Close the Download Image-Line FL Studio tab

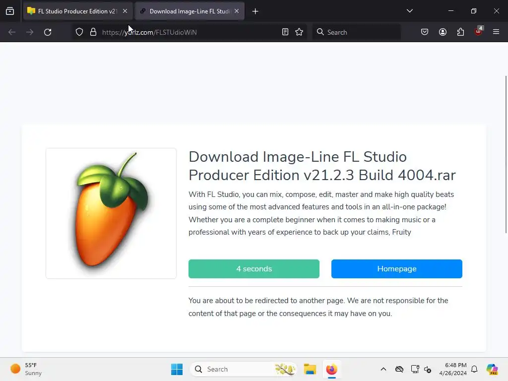tap(237, 11)
